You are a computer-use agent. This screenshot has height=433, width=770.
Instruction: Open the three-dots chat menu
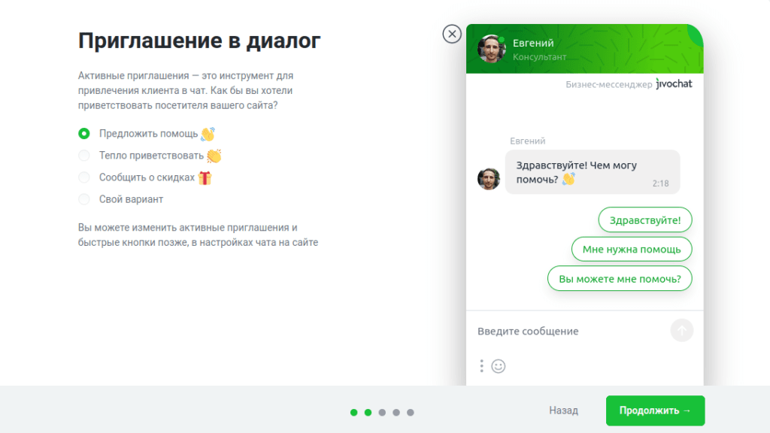pyautogui.click(x=482, y=366)
